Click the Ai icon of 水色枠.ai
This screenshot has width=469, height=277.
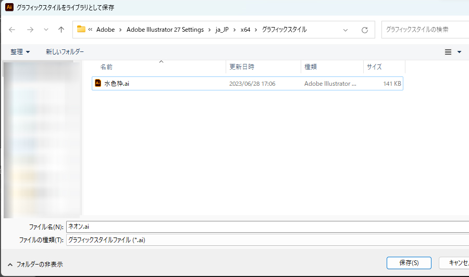98,83
